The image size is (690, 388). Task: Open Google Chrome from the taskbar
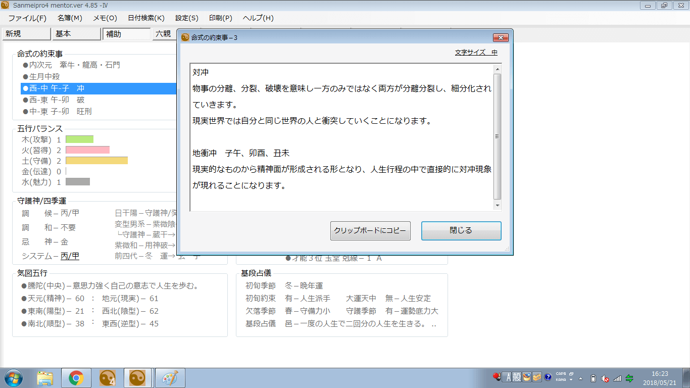(76, 378)
